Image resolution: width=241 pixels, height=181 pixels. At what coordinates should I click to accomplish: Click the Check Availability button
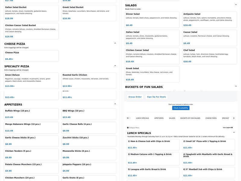(x=181, y=108)
